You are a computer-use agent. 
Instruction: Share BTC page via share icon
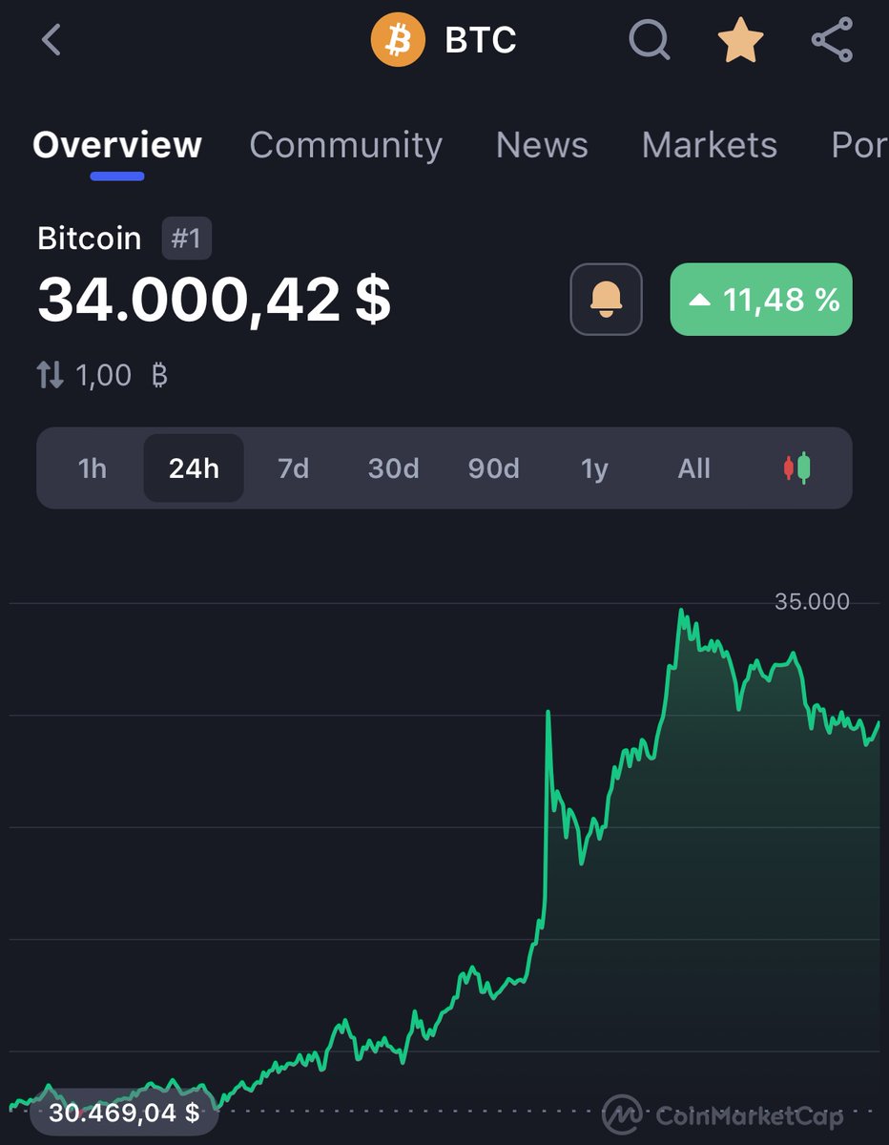tap(832, 41)
